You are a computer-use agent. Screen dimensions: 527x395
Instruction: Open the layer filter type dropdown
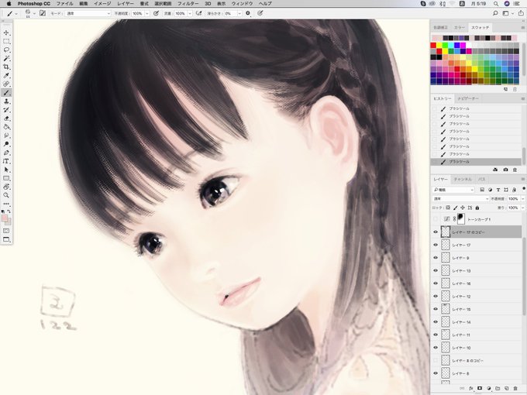453,190
